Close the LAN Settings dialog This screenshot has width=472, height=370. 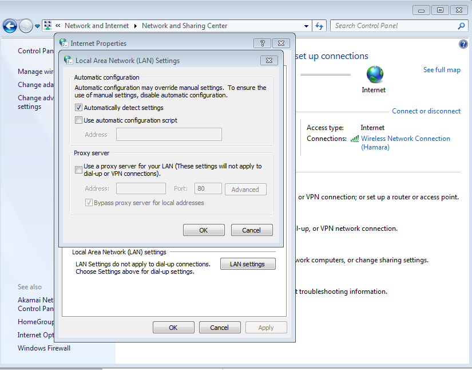(x=269, y=61)
